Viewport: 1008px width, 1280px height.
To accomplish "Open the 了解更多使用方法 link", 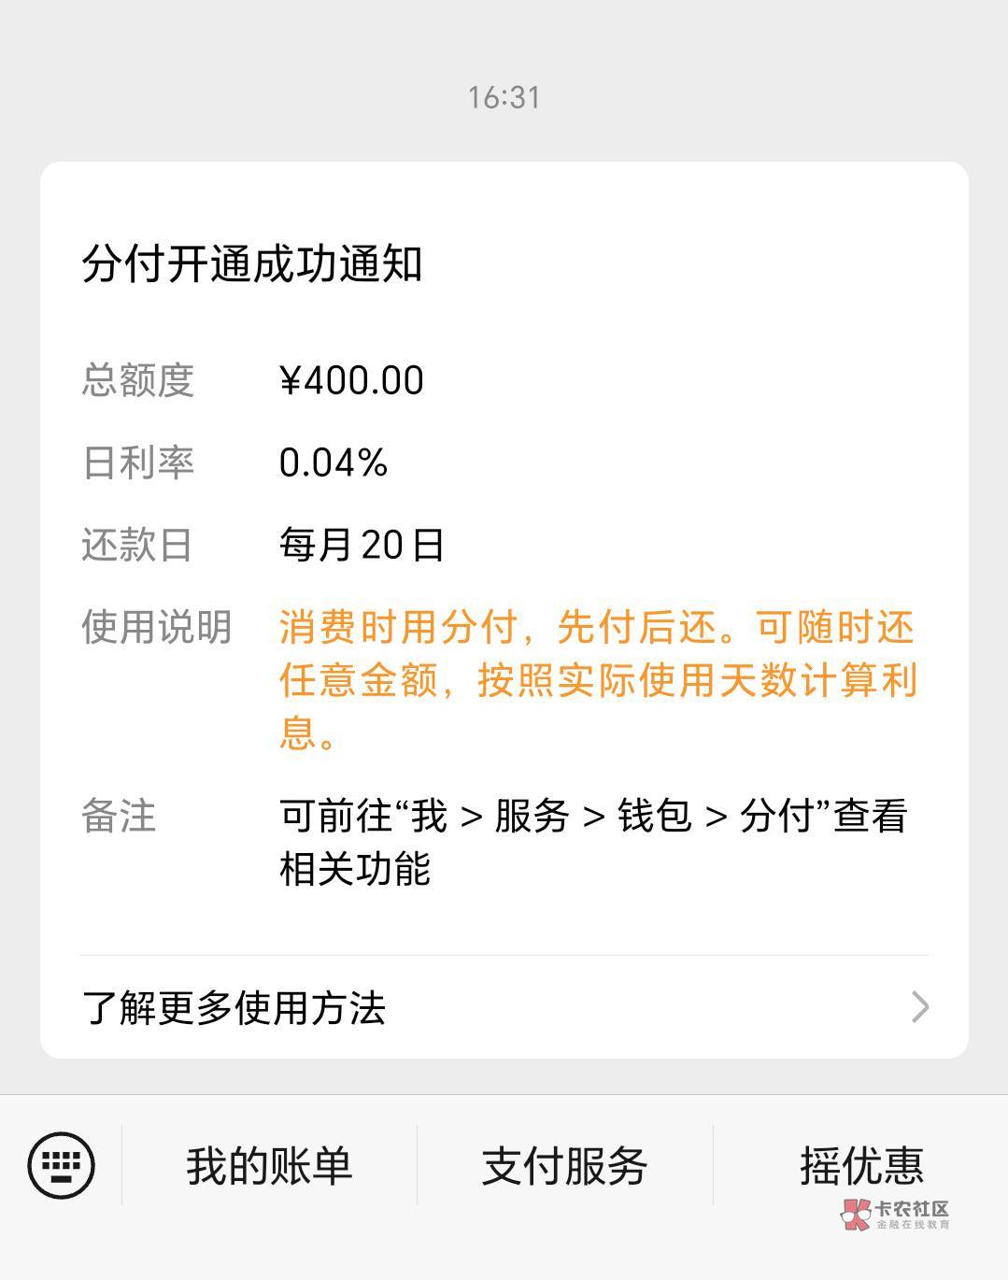I will 234,1008.
